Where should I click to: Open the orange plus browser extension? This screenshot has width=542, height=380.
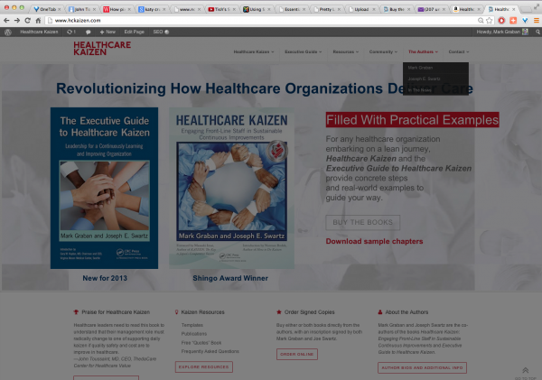[x=513, y=21]
